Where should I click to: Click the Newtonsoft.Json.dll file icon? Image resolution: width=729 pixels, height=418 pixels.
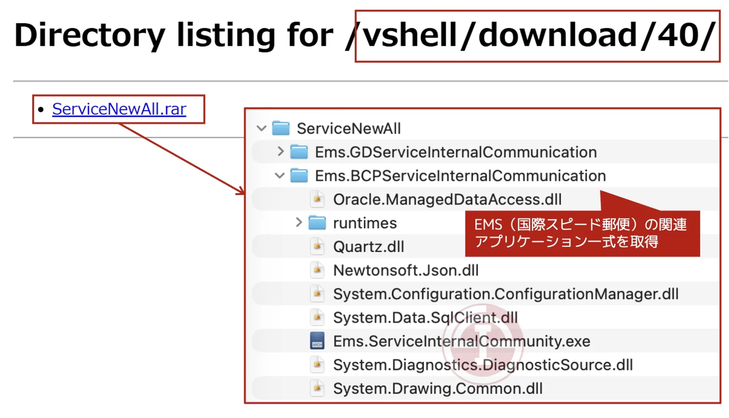tap(317, 270)
